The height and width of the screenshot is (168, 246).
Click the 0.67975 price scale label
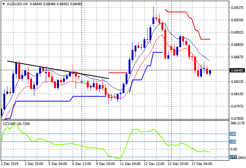point(237,106)
